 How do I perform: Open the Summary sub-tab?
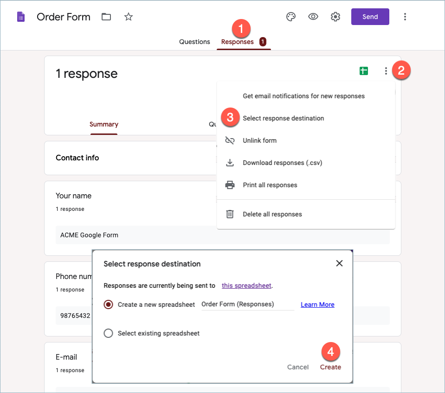click(x=104, y=124)
